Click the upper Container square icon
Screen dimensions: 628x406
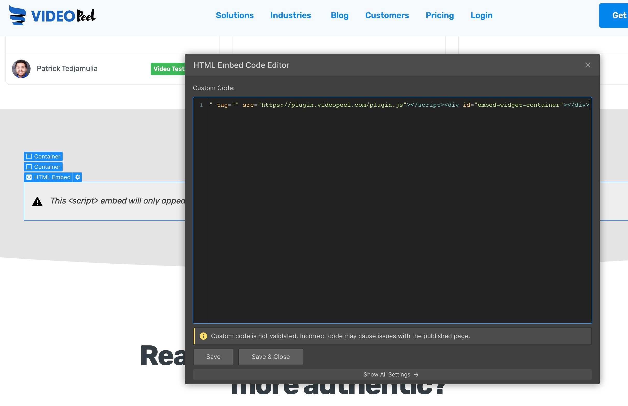[29, 156]
